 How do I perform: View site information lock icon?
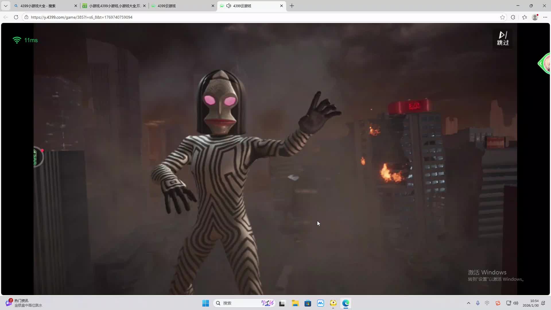[x=26, y=17]
